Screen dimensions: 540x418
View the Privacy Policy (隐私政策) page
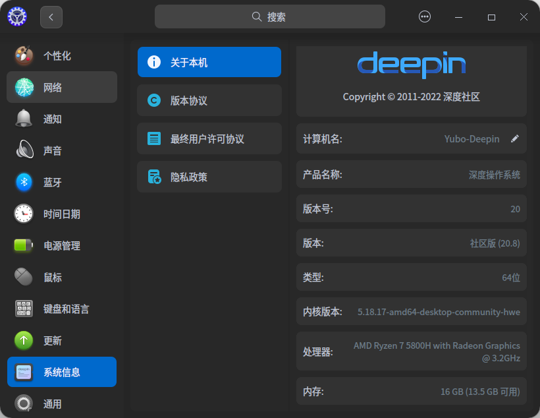209,177
